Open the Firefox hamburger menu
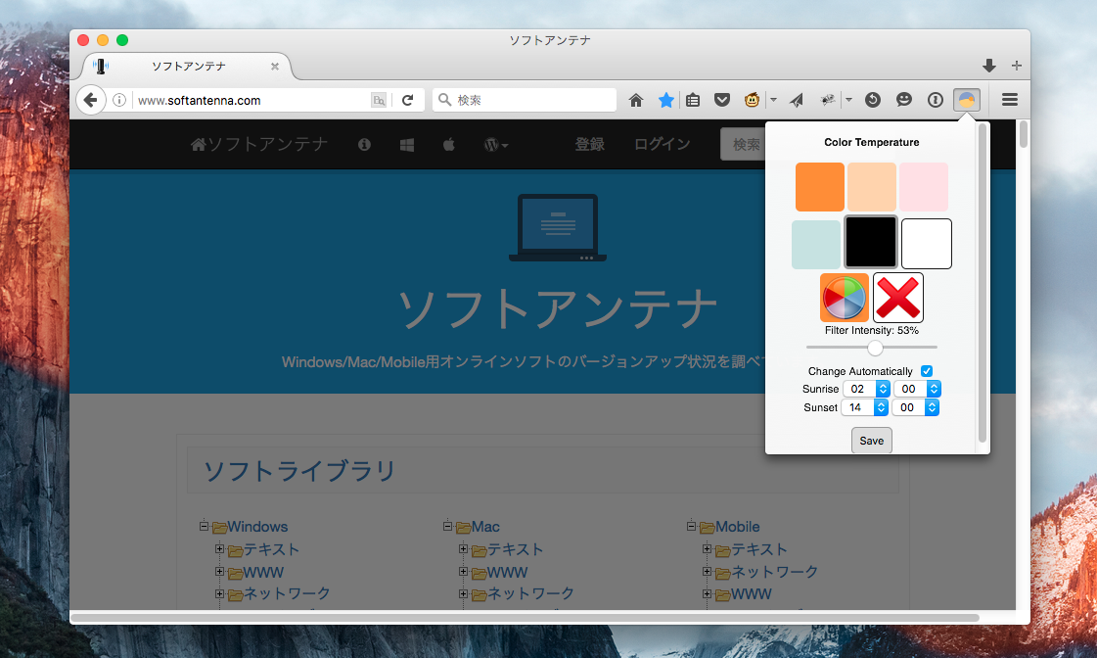Viewport: 1097px width, 658px height. (1010, 100)
